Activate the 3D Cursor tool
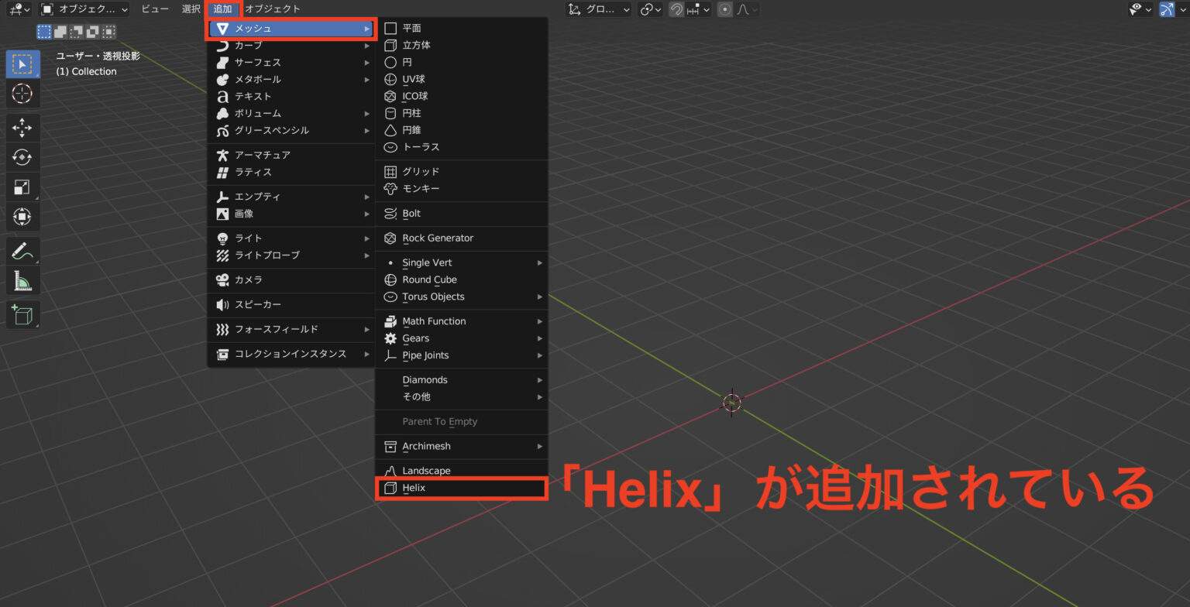Image resolution: width=1190 pixels, height=607 pixels. point(22,94)
